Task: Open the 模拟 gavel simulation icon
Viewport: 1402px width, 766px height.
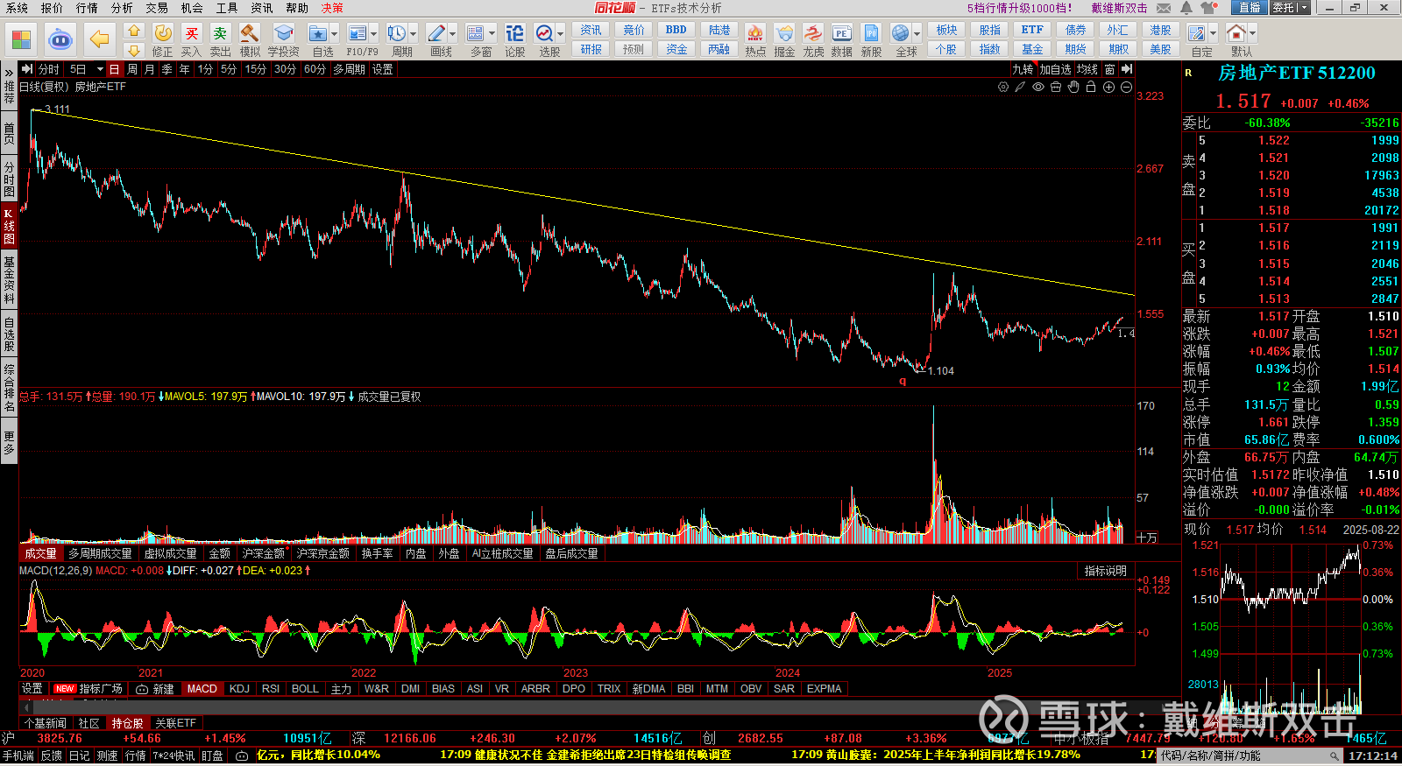Action: [250, 33]
